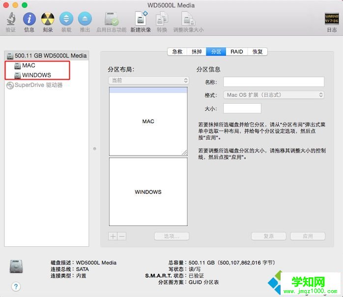The height and width of the screenshot is (297, 343).
Task: Click the 大小 input field
Action: point(242,108)
